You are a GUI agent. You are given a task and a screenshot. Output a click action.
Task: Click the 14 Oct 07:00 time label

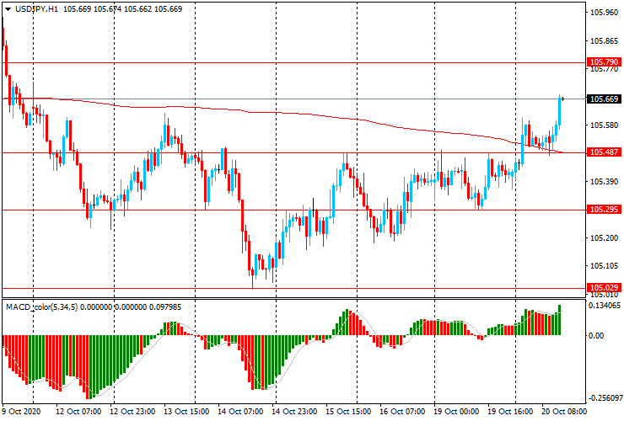click(x=240, y=411)
